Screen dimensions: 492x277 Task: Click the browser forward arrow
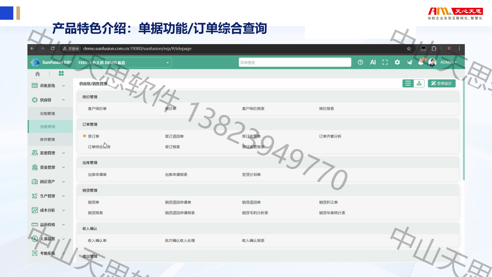42,48
